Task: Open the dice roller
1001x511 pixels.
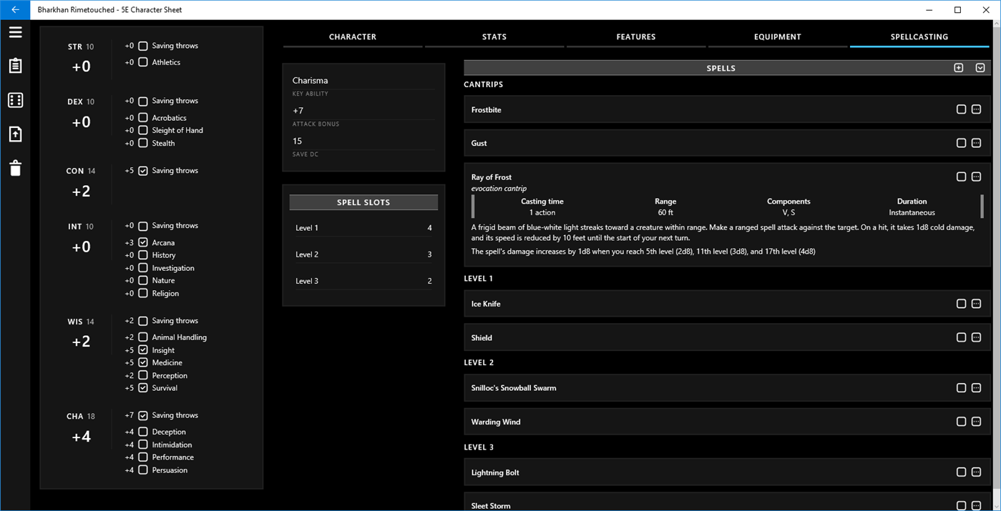Action: pos(15,99)
